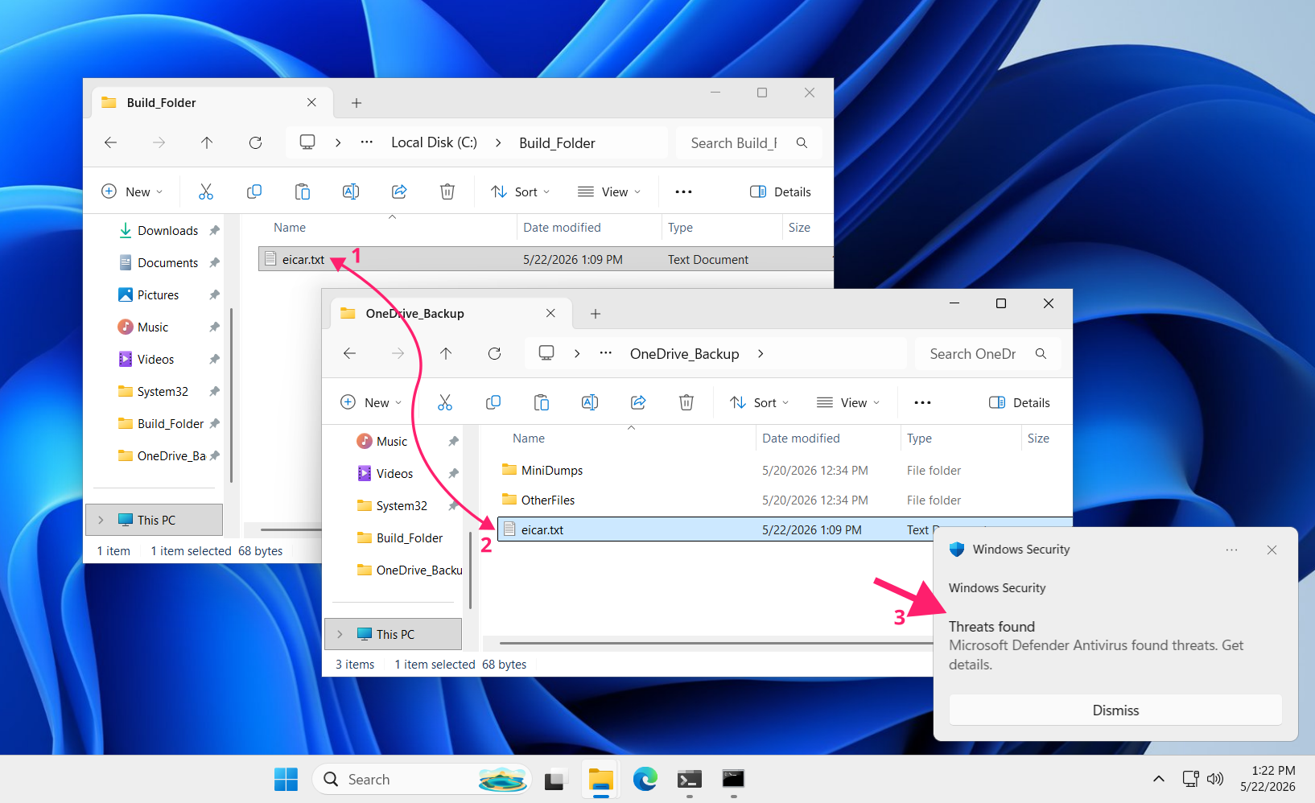Viewport: 1315px width, 803px height.
Task: Delete icon in OneDrive_Backup toolbar
Action: coord(686,402)
